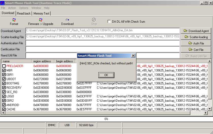Check the PRELOADER partition checkbox

click(4, 66)
